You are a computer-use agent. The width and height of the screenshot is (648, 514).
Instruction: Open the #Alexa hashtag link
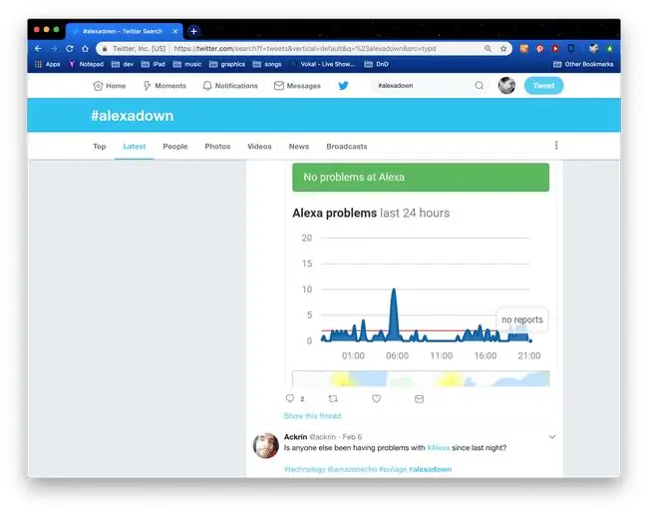tap(438, 448)
